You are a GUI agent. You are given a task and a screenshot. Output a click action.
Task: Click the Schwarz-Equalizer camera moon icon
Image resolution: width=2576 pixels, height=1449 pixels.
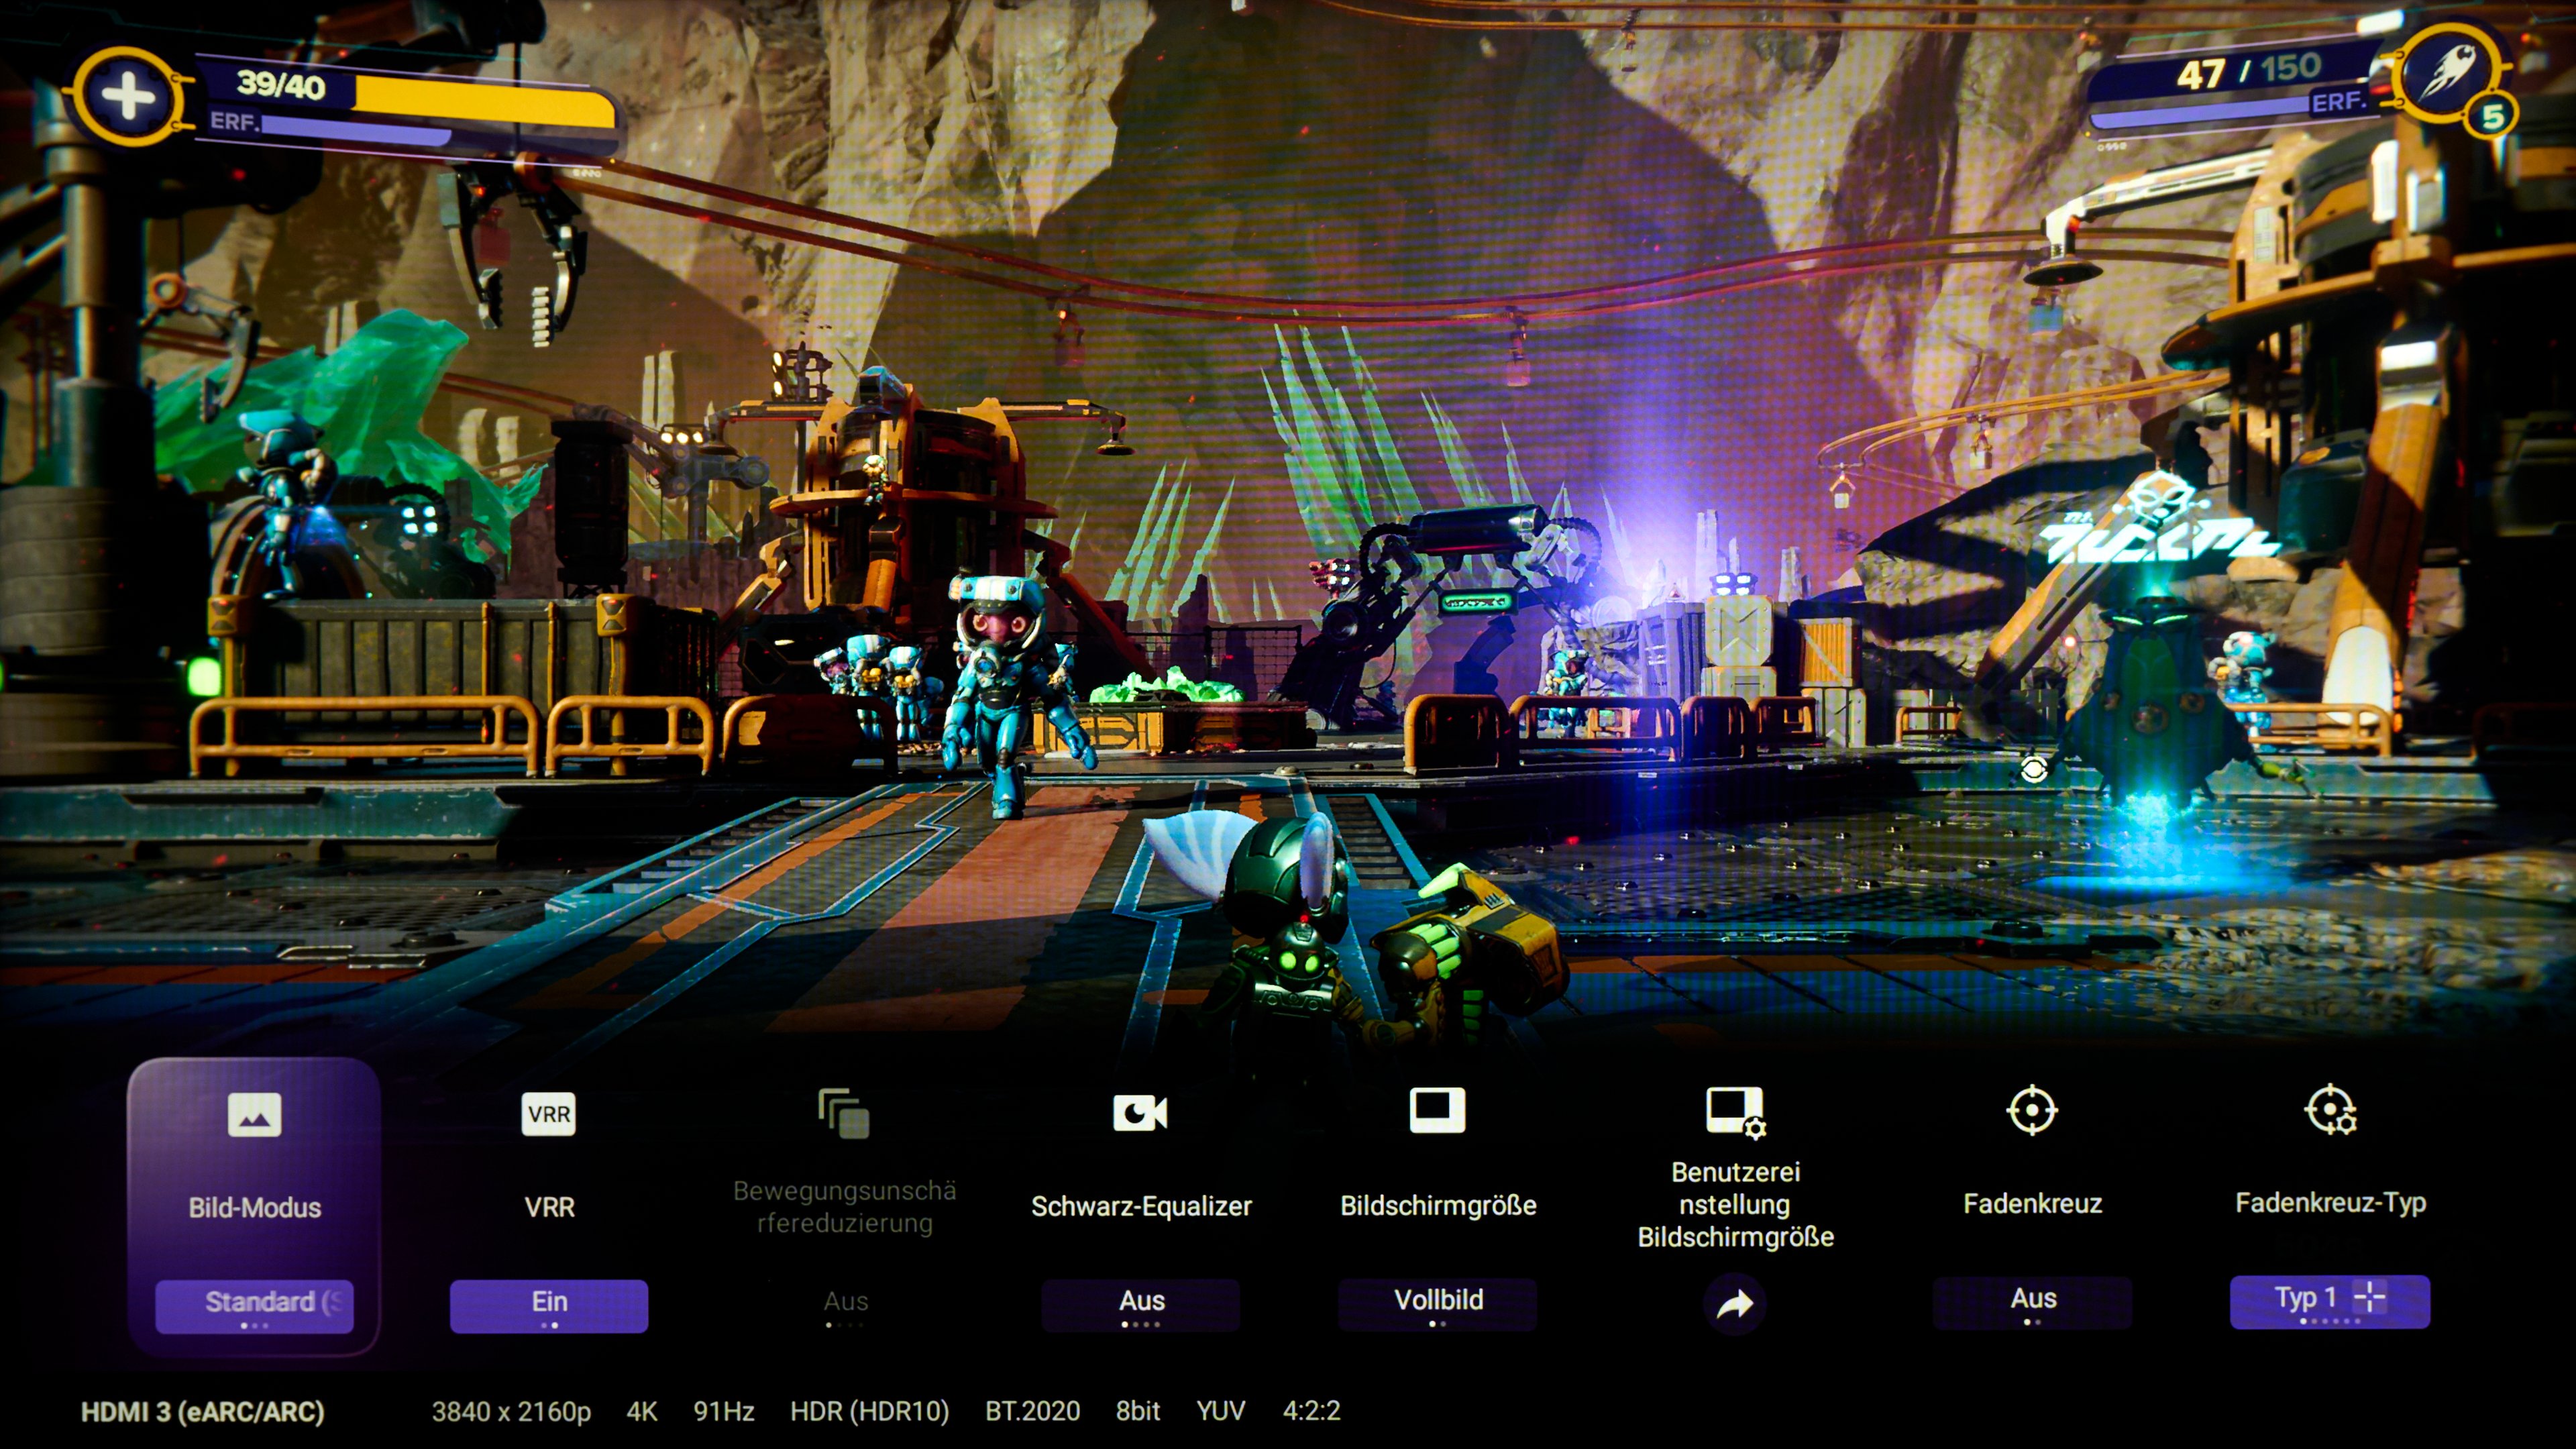click(1140, 1112)
